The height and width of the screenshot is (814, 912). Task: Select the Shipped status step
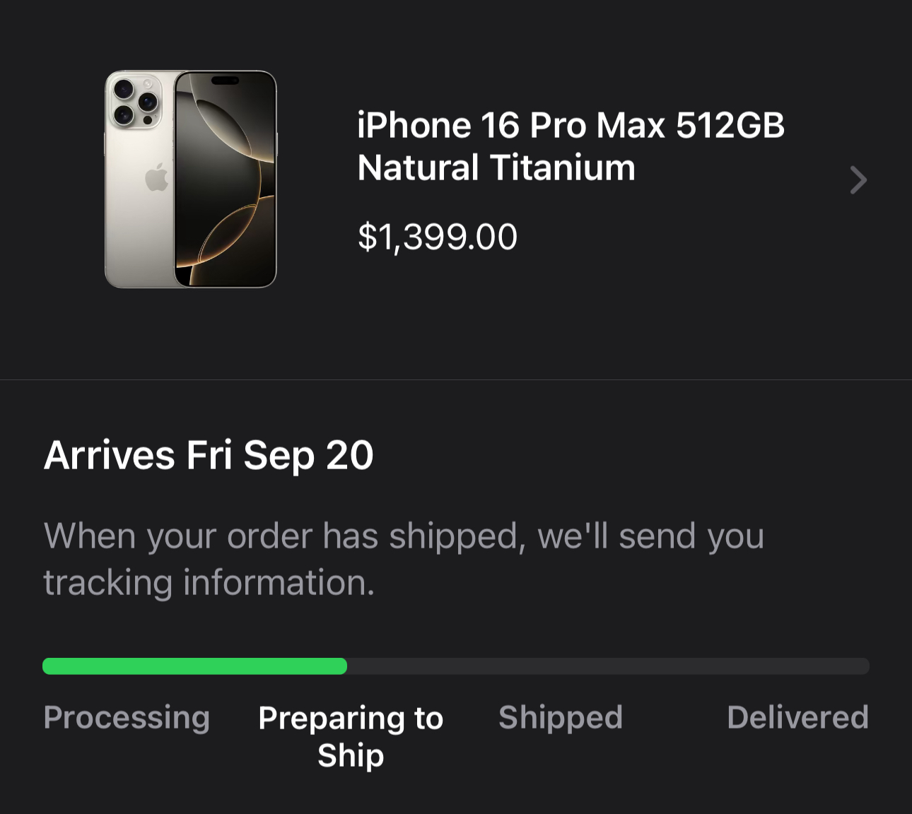click(x=560, y=717)
